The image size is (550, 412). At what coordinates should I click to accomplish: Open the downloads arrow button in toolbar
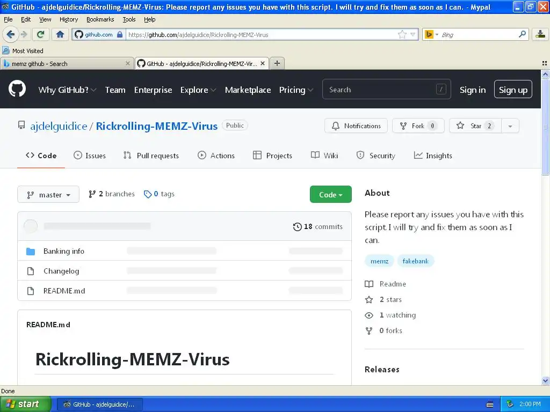[x=540, y=34]
